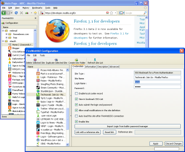Click Import Login from builtin password manager
185x152 pixels.
(x=128, y=126)
